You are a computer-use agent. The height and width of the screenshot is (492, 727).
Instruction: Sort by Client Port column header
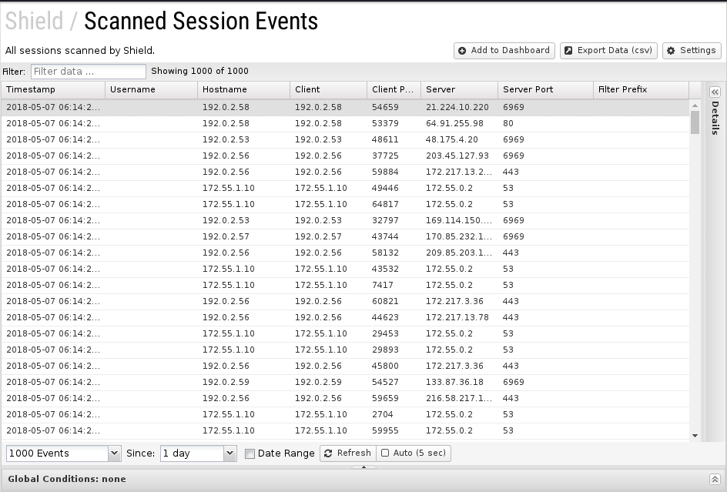click(x=394, y=90)
